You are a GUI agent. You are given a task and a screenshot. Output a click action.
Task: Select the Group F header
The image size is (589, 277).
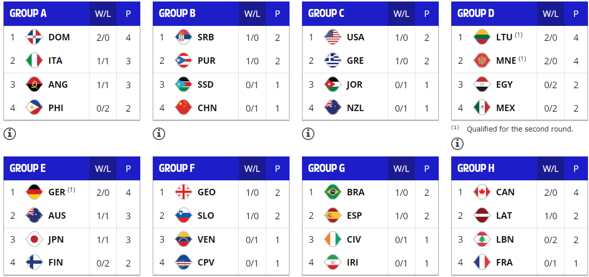(x=177, y=168)
